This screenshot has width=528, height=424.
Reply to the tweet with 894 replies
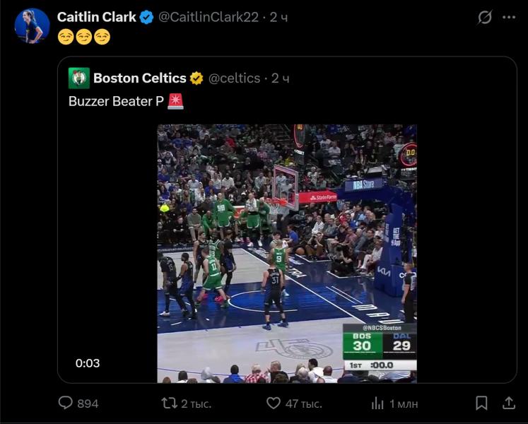[66, 403]
